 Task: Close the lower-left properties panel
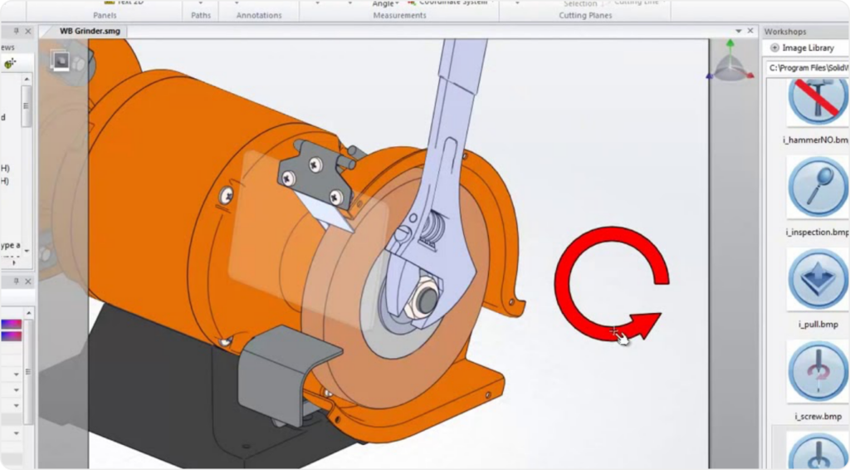(27, 282)
